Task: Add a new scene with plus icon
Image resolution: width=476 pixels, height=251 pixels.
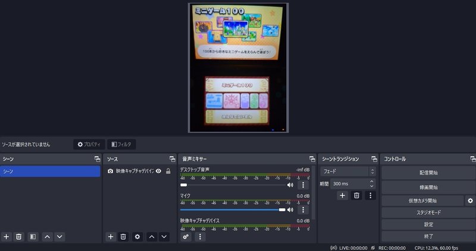Action: [6, 237]
